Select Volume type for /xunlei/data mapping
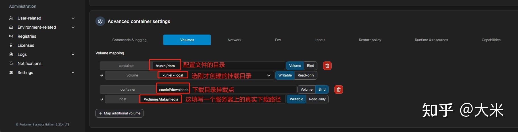The image size is (518, 132). coord(295,66)
